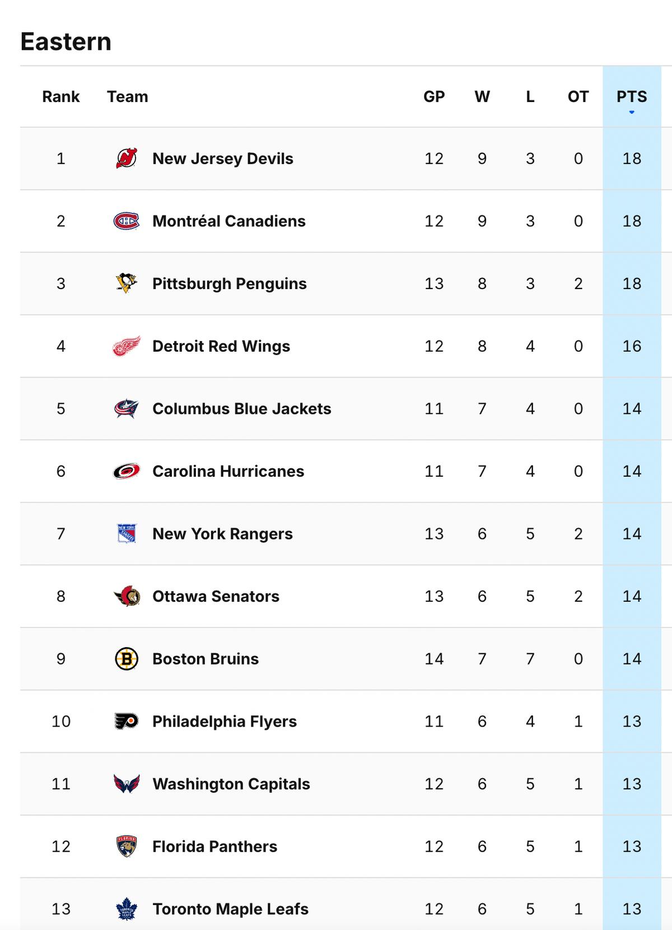Click the Team column header
The height and width of the screenshot is (930, 672).
coord(128,97)
